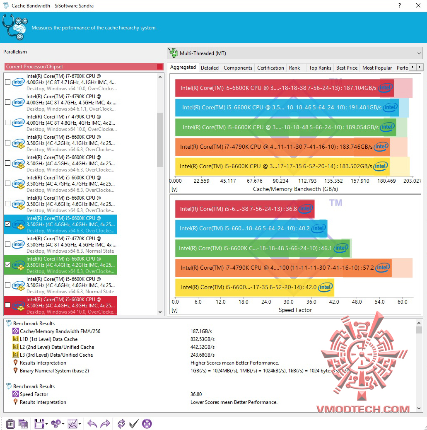Click the Current Processor/Chipset header bar
This screenshot has height=430, width=427.
[x=84, y=67]
